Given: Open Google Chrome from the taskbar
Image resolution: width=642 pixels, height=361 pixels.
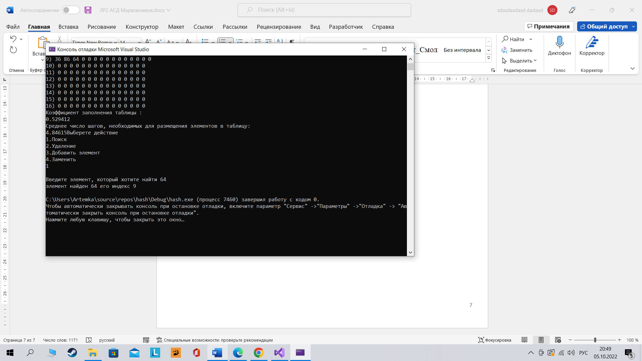Looking at the screenshot, I should point(259,353).
